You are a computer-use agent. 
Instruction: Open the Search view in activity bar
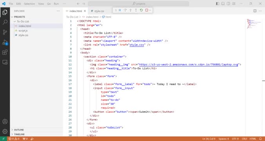pyautogui.click(x=5, y=22)
